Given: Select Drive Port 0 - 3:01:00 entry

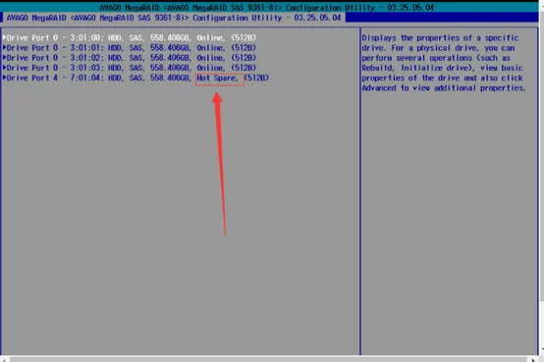Looking at the screenshot, I should (130, 37).
